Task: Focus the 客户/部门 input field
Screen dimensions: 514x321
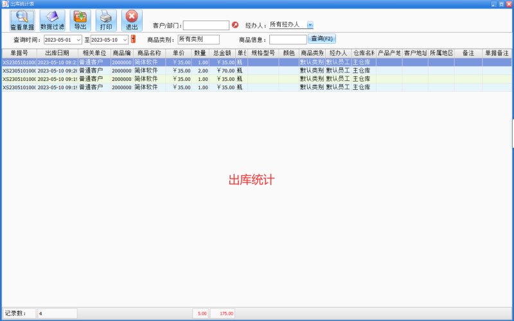Action: 206,25
